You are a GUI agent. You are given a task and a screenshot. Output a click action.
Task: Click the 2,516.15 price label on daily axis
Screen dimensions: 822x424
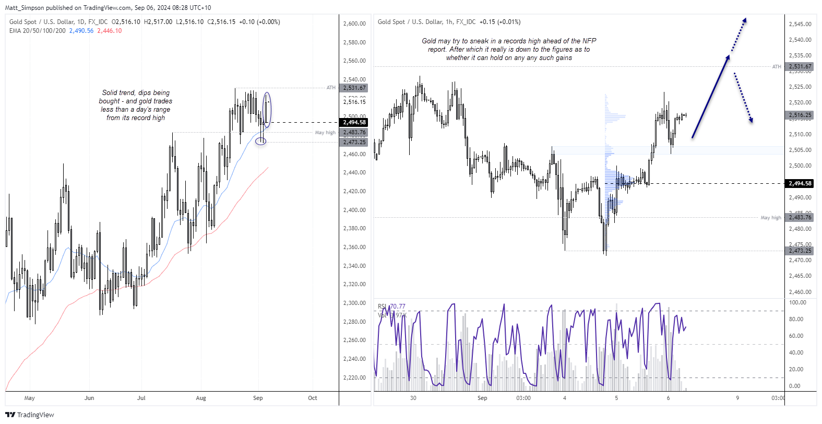354,102
